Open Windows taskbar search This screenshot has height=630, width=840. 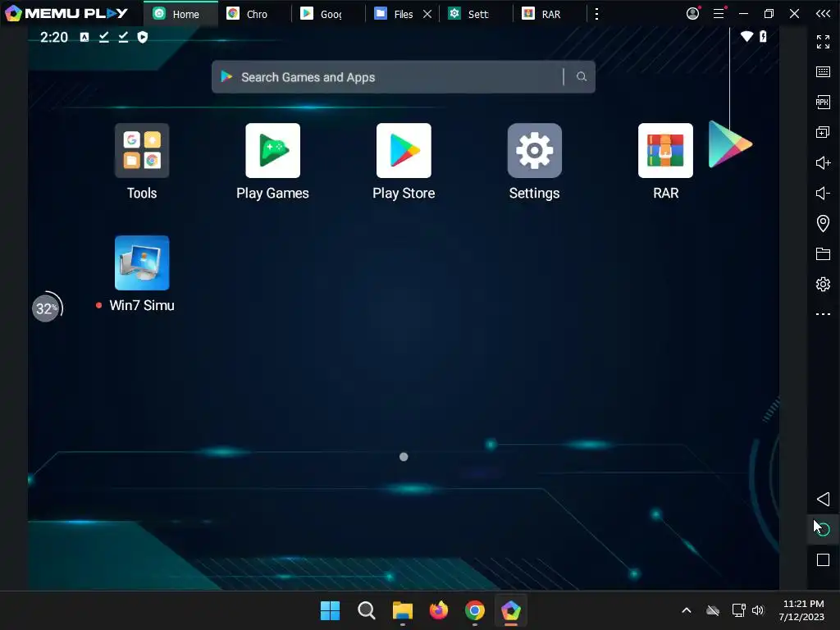click(x=367, y=610)
